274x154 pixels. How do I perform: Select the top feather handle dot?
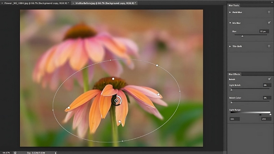pyautogui.click(x=113, y=79)
